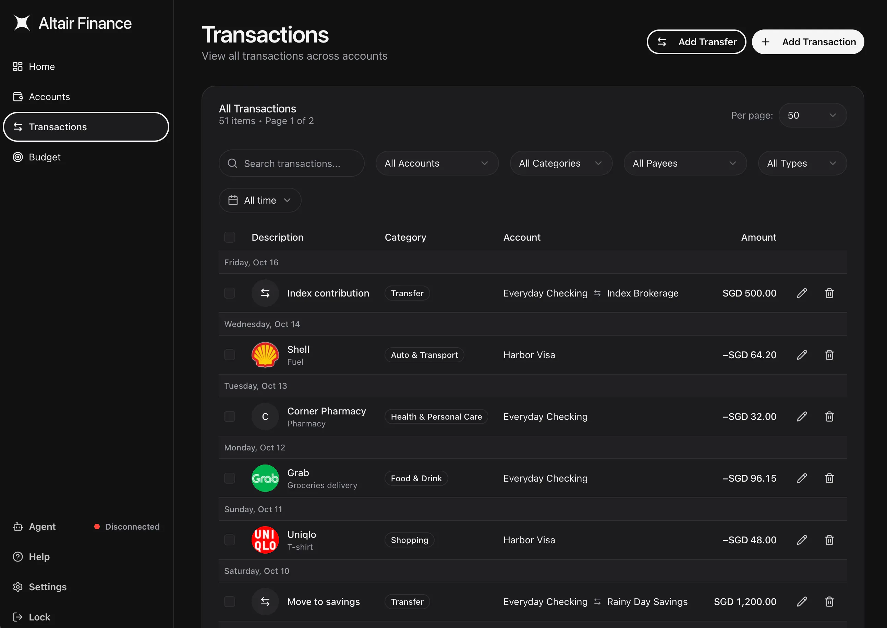887x628 pixels.
Task: Delete the Shell fuel transaction
Action: click(x=829, y=355)
